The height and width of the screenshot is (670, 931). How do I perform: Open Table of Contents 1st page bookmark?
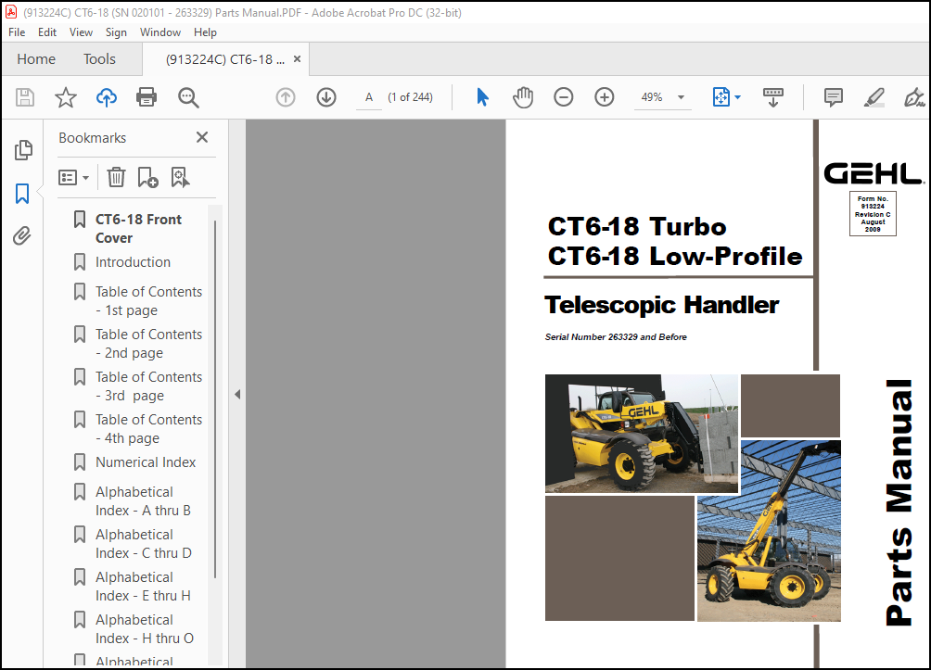tap(148, 301)
